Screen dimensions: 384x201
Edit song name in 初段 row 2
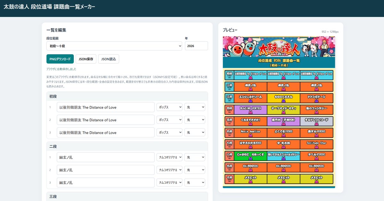[x=106, y=120]
